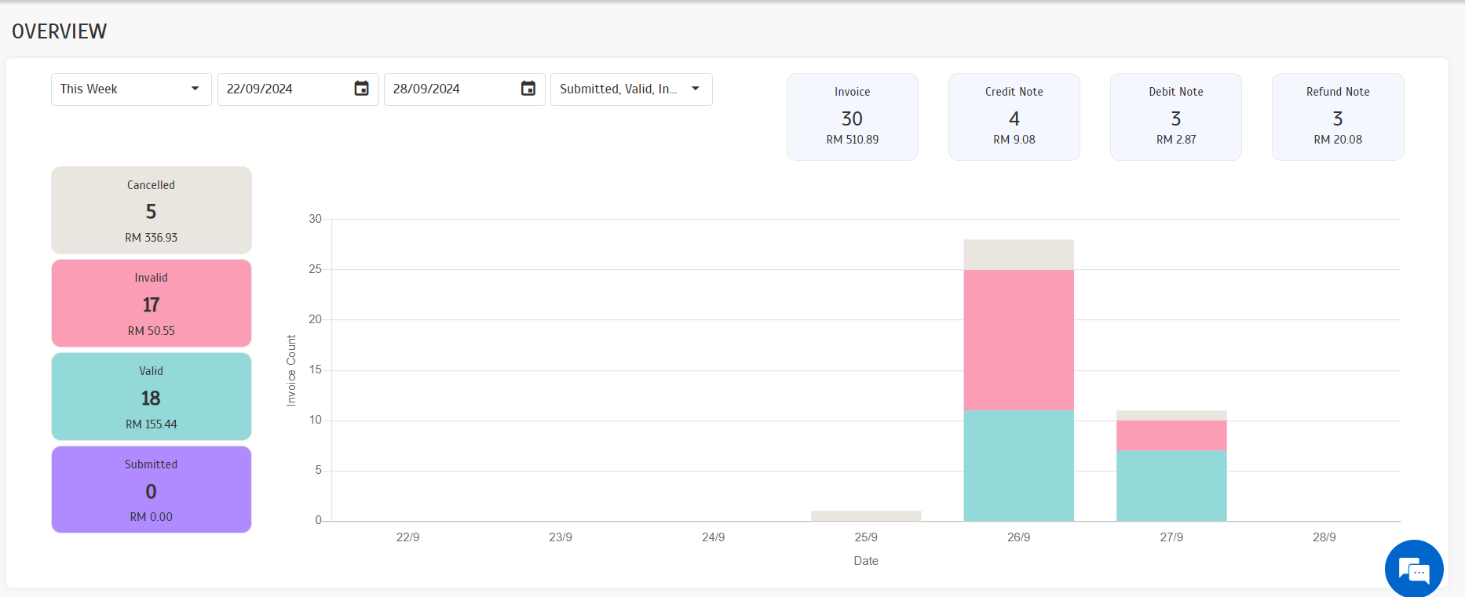Click the 28/09/2024 end date field
This screenshot has height=597, width=1465.
pos(449,89)
